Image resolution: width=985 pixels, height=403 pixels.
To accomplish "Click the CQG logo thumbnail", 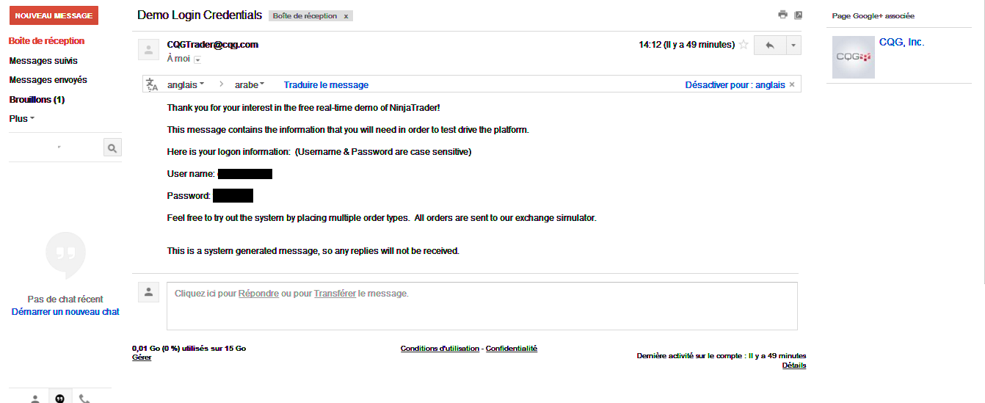I will (854, 57).
